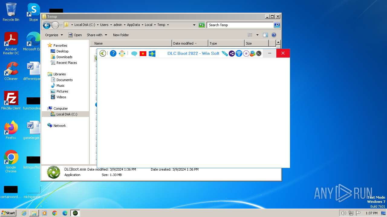Sort by the Size column header

click(256, 43)
